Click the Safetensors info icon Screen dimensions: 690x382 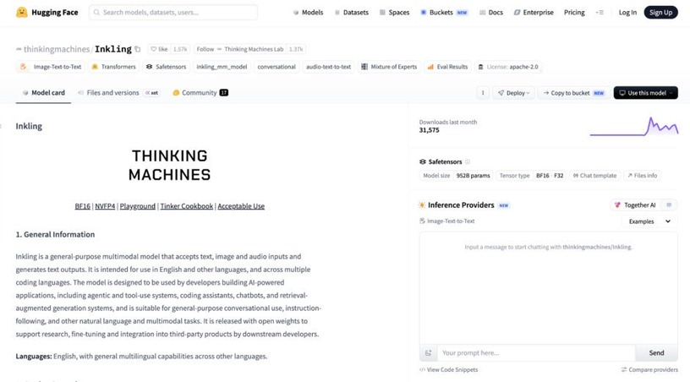(468, 161)
